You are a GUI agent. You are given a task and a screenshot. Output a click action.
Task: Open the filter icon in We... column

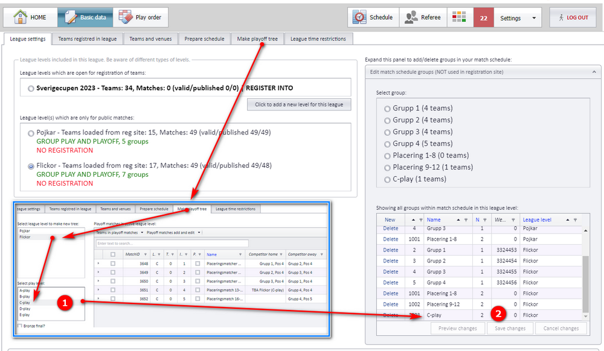coord(513,220)
